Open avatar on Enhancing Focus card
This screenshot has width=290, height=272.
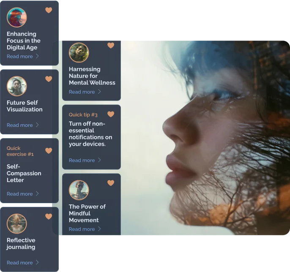click(x=17, y=17)
